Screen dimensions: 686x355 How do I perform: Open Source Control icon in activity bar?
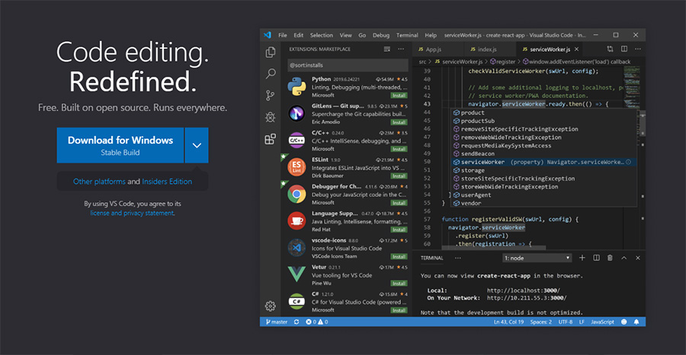[271, 95]
